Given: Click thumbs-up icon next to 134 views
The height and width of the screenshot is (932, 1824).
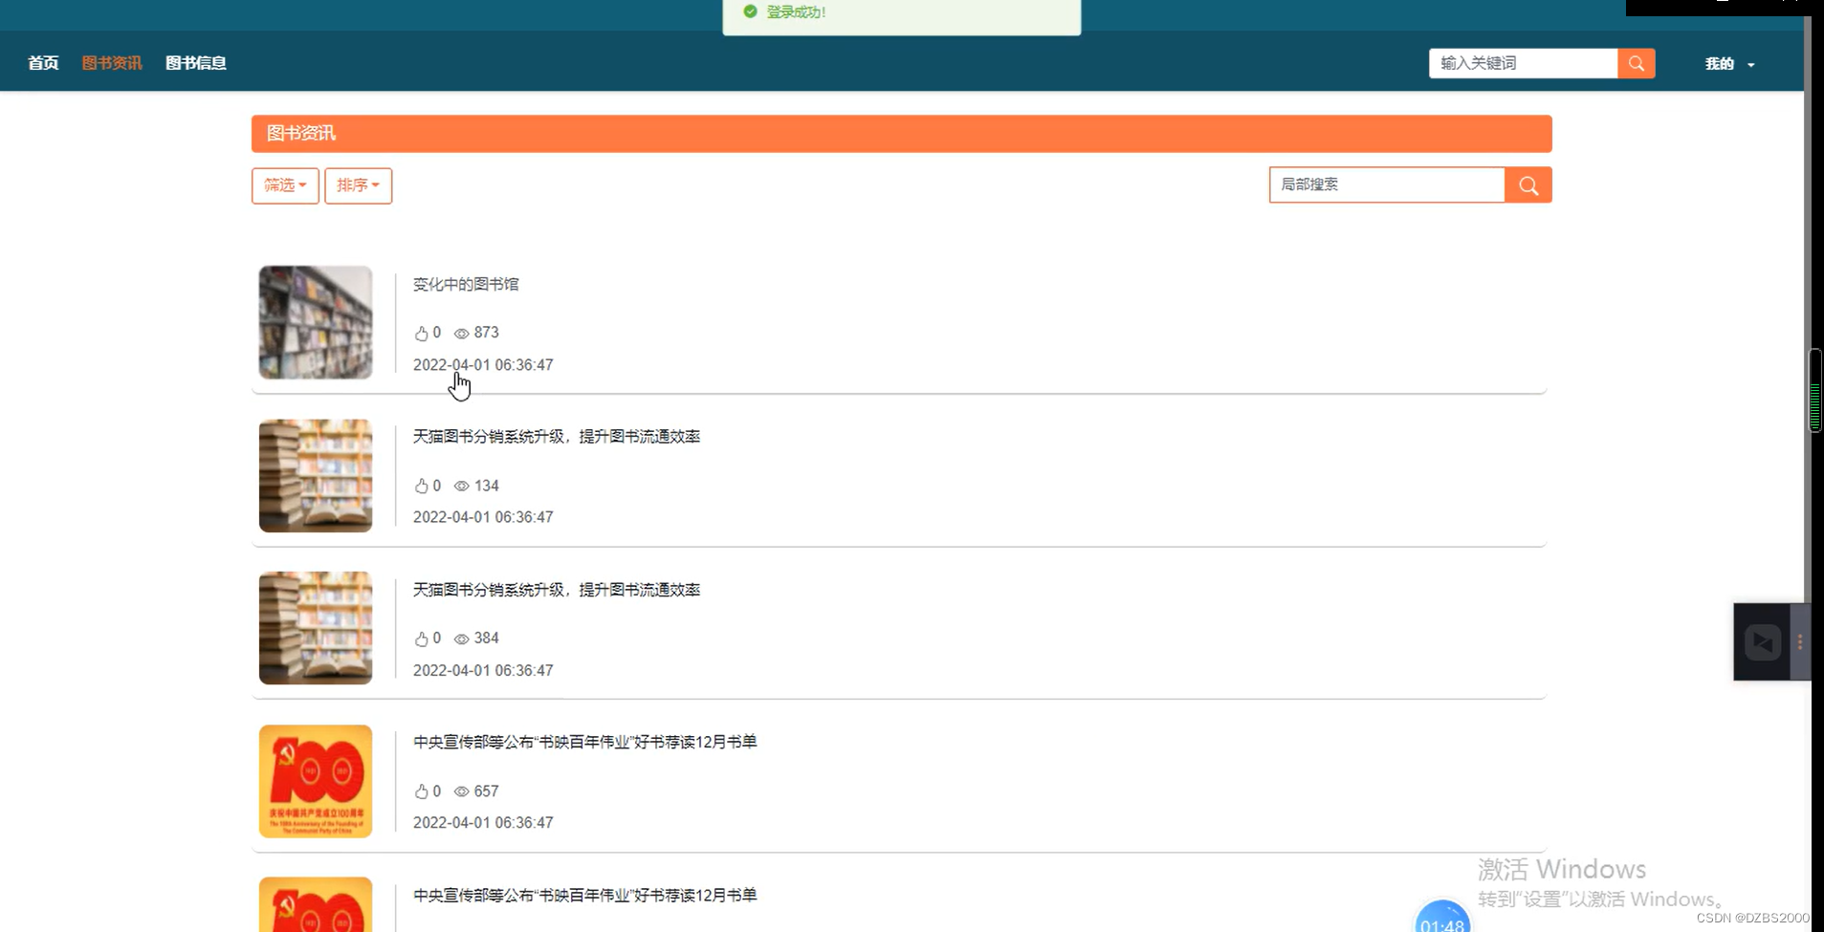Looking at the screenshot, I should click(x=421, y=486).
